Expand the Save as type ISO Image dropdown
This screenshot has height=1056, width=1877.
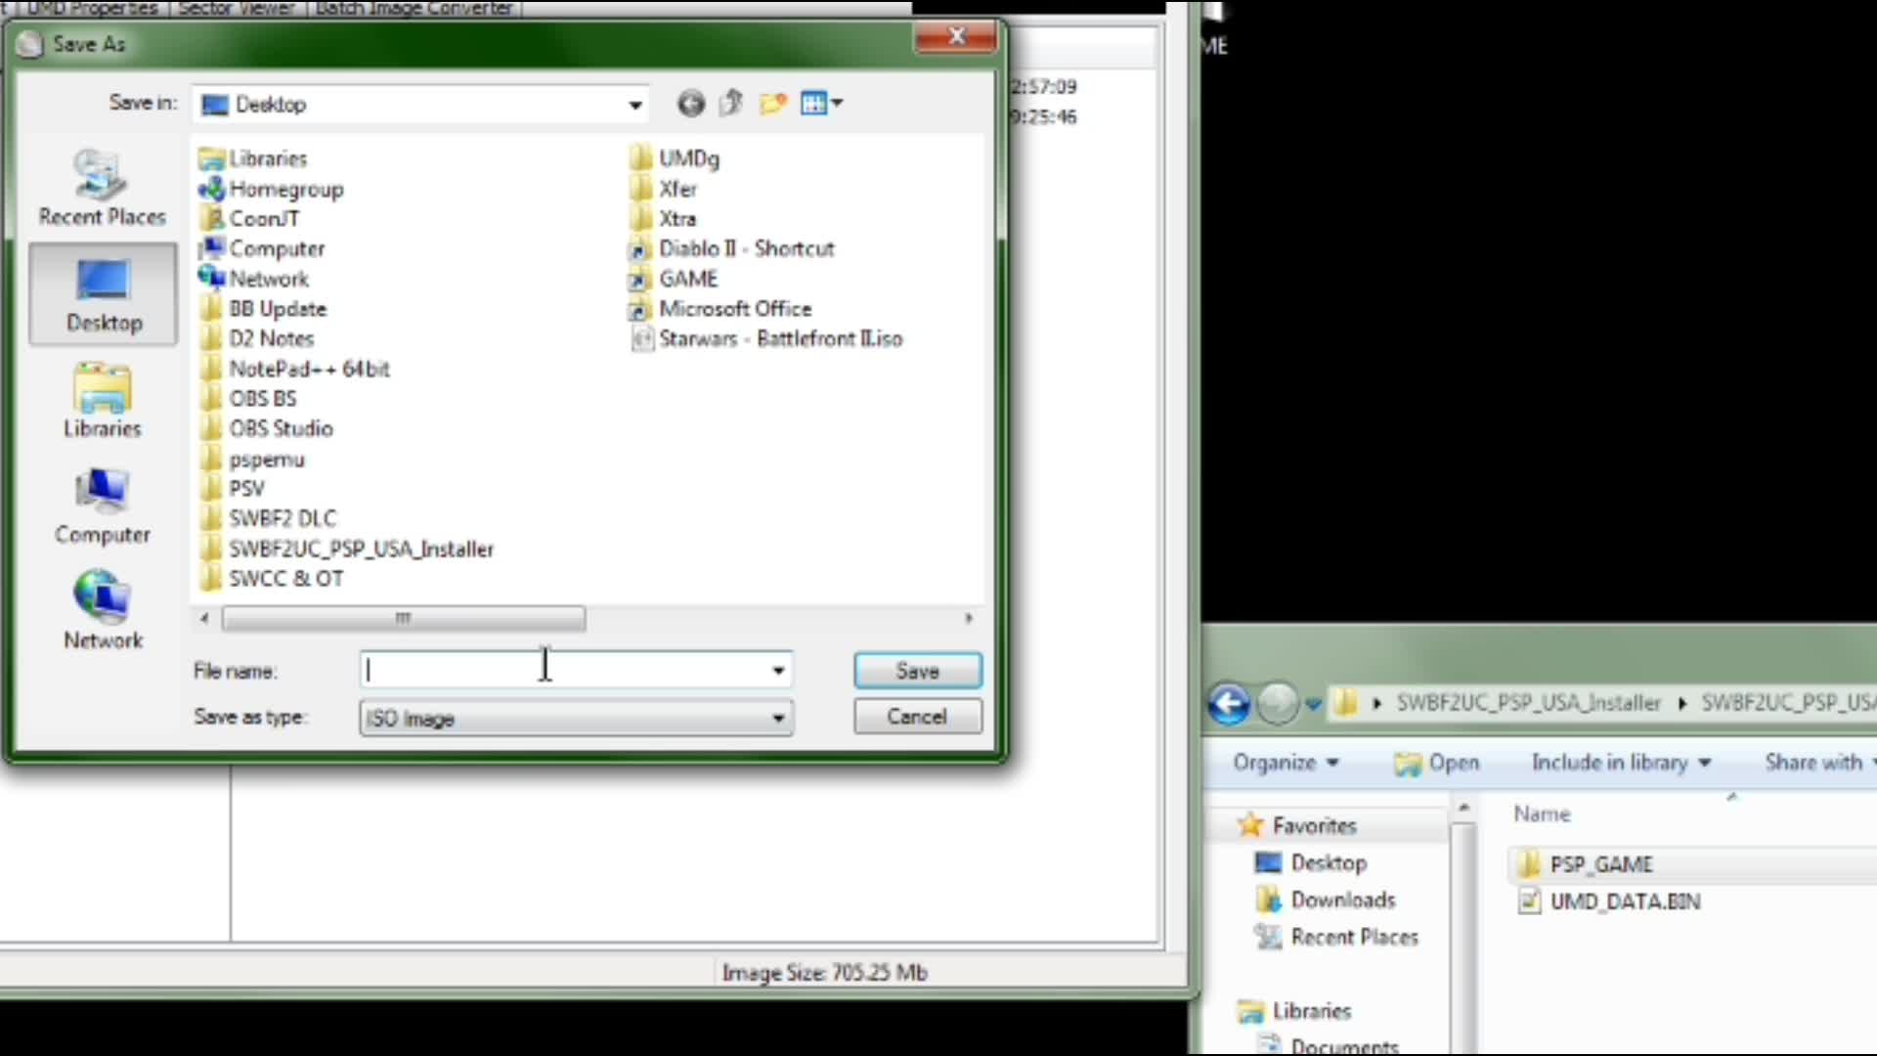pyautogui.click(x=778, y=719)
